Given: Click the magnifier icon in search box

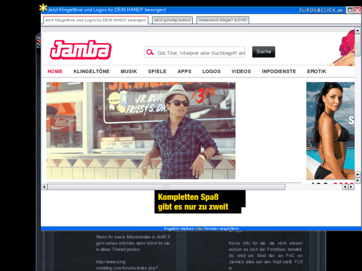Looking at the screenshot, I should (150, 52).
